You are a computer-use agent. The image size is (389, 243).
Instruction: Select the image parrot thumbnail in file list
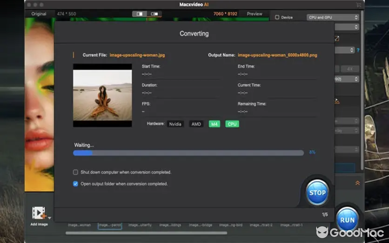tap(110, 225)
